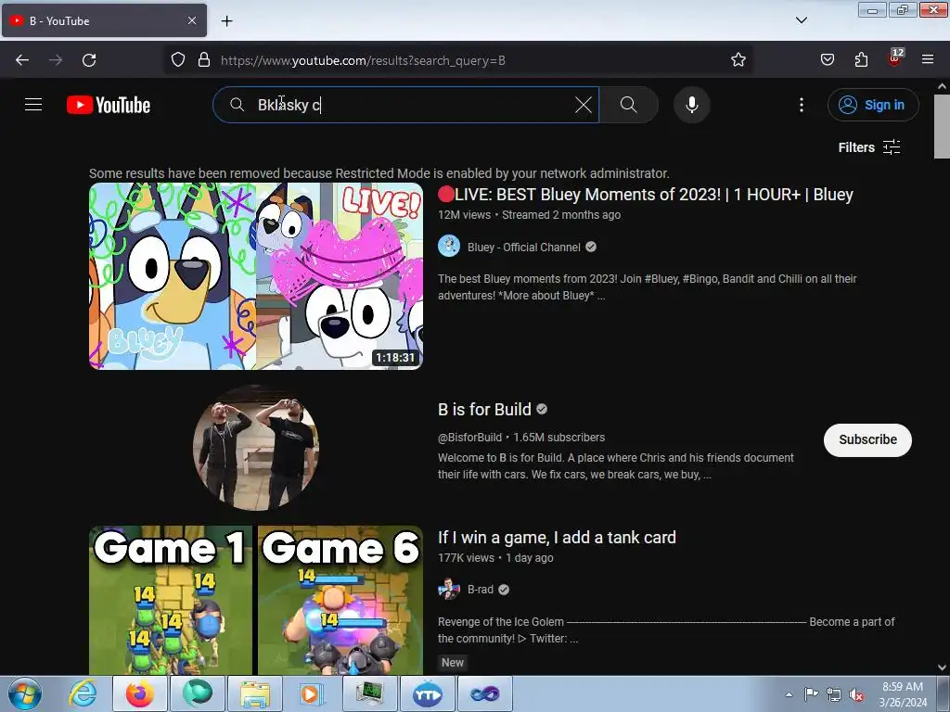Subscribe to B is for Build

coord(867,440)
